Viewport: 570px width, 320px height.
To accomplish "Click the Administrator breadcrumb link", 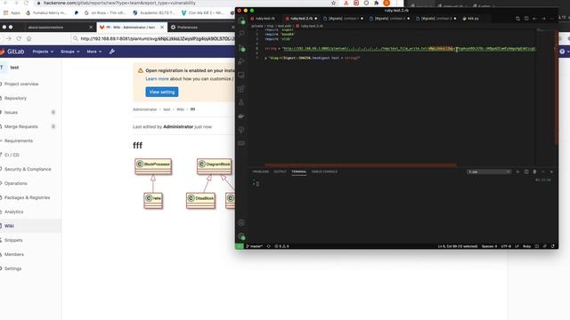I will click(144, 109).
